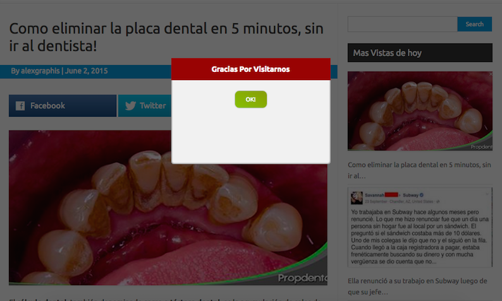Click article title Como eliminar la placa dental

click(166, 37)
